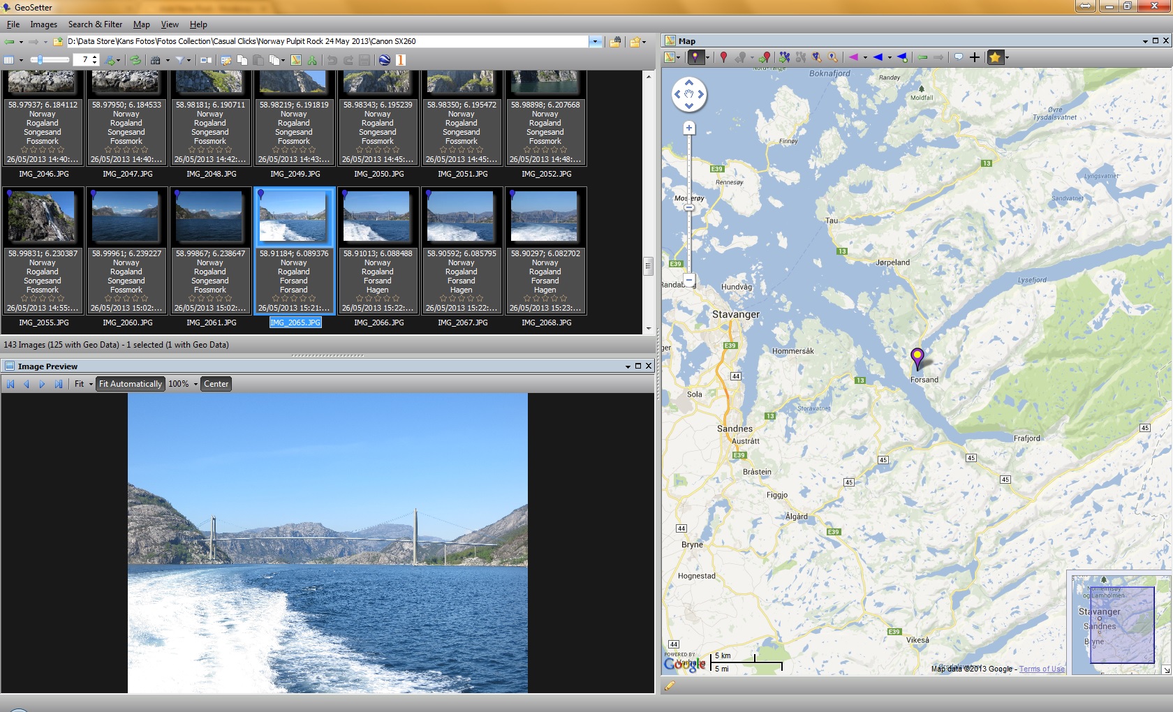Enable Fit Automatically in Image Preview
Viewport: 1173px width, 712px height.
pos(130,383)
